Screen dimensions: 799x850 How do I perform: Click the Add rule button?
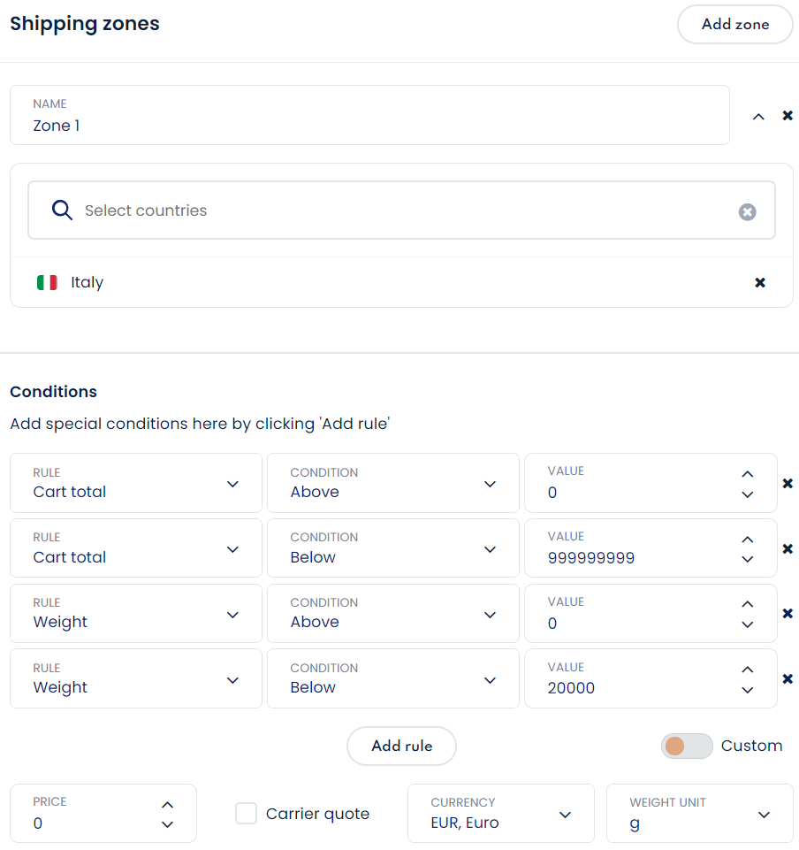401,747
